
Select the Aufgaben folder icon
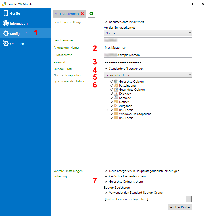(116, 106)
